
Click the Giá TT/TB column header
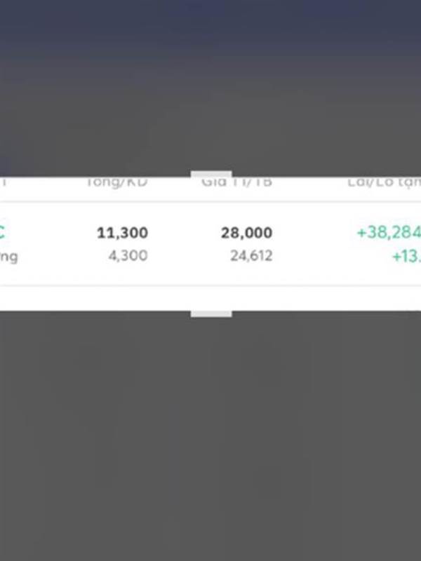click(236, 182)
